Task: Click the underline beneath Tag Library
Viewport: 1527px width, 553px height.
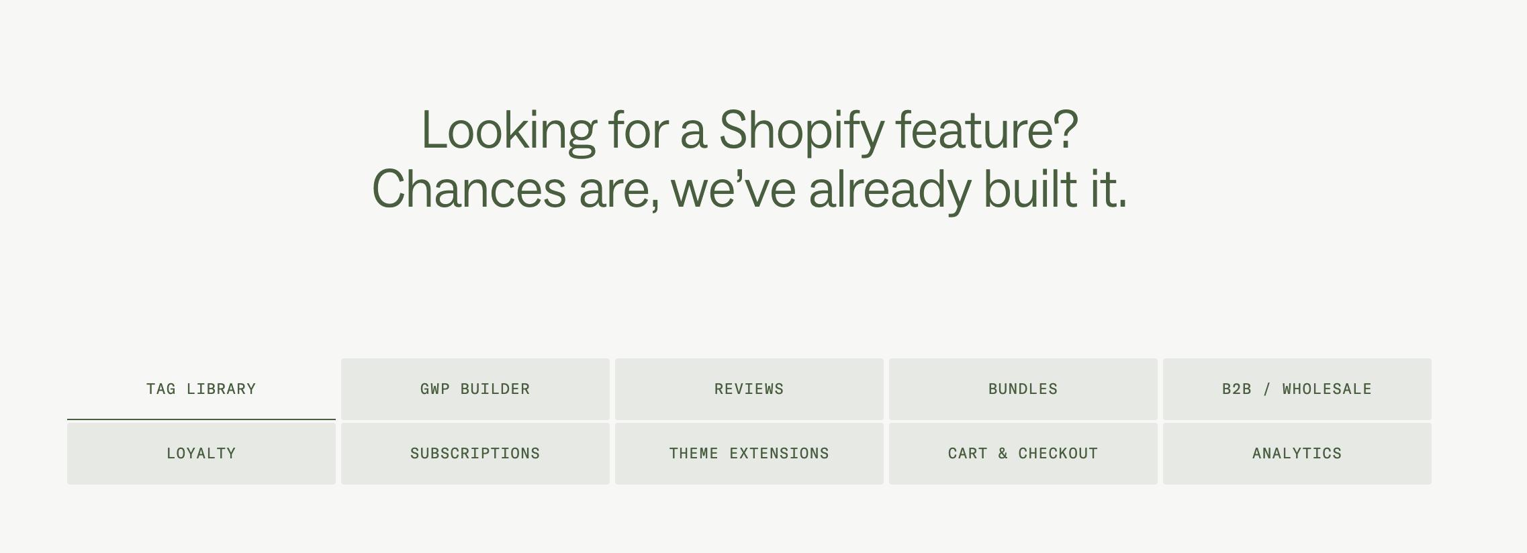Action: 201,419
